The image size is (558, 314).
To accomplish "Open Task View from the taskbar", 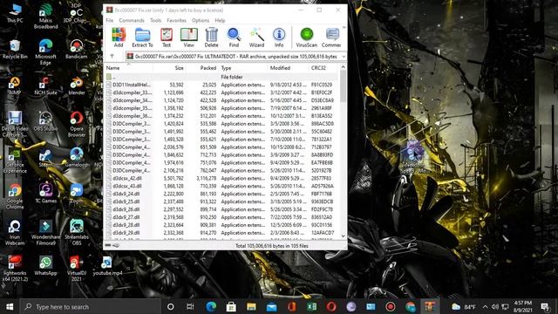I will (x=190, y=306).
